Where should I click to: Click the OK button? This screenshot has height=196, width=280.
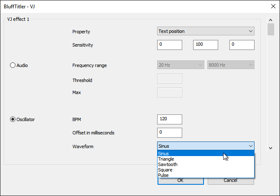click(x=181, y=181)
